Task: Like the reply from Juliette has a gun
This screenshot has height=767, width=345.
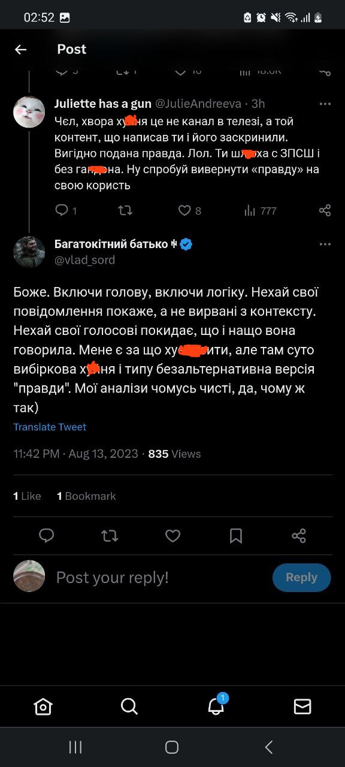Action: click(185, 210)
